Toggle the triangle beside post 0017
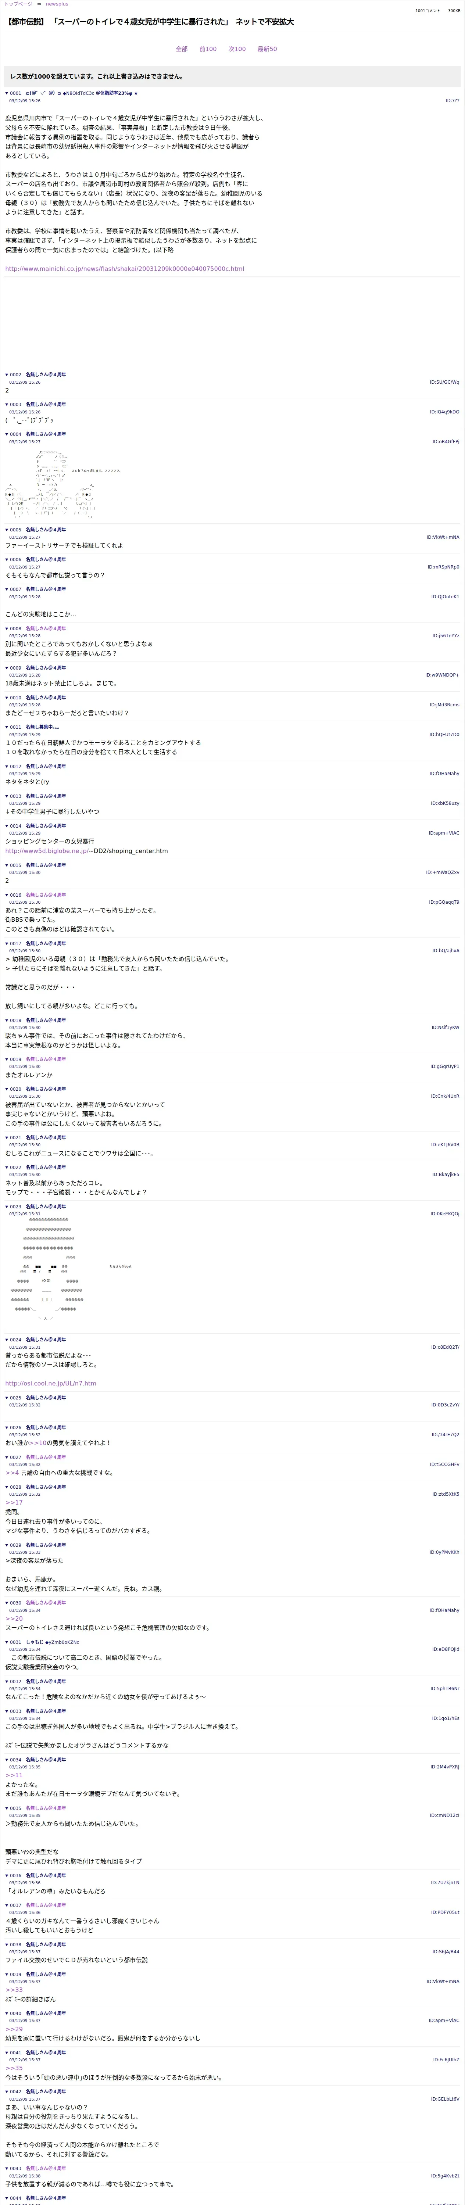Viewport: 472px width, 2205px height. [x=7, y=943]
